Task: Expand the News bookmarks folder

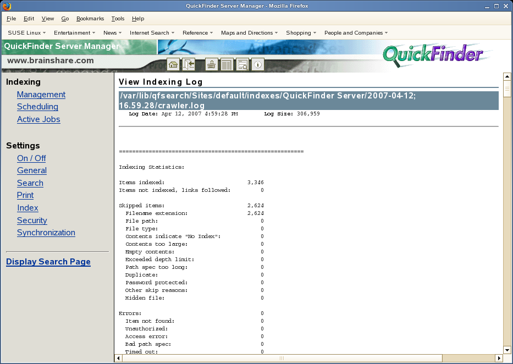Action: [112, 32]
